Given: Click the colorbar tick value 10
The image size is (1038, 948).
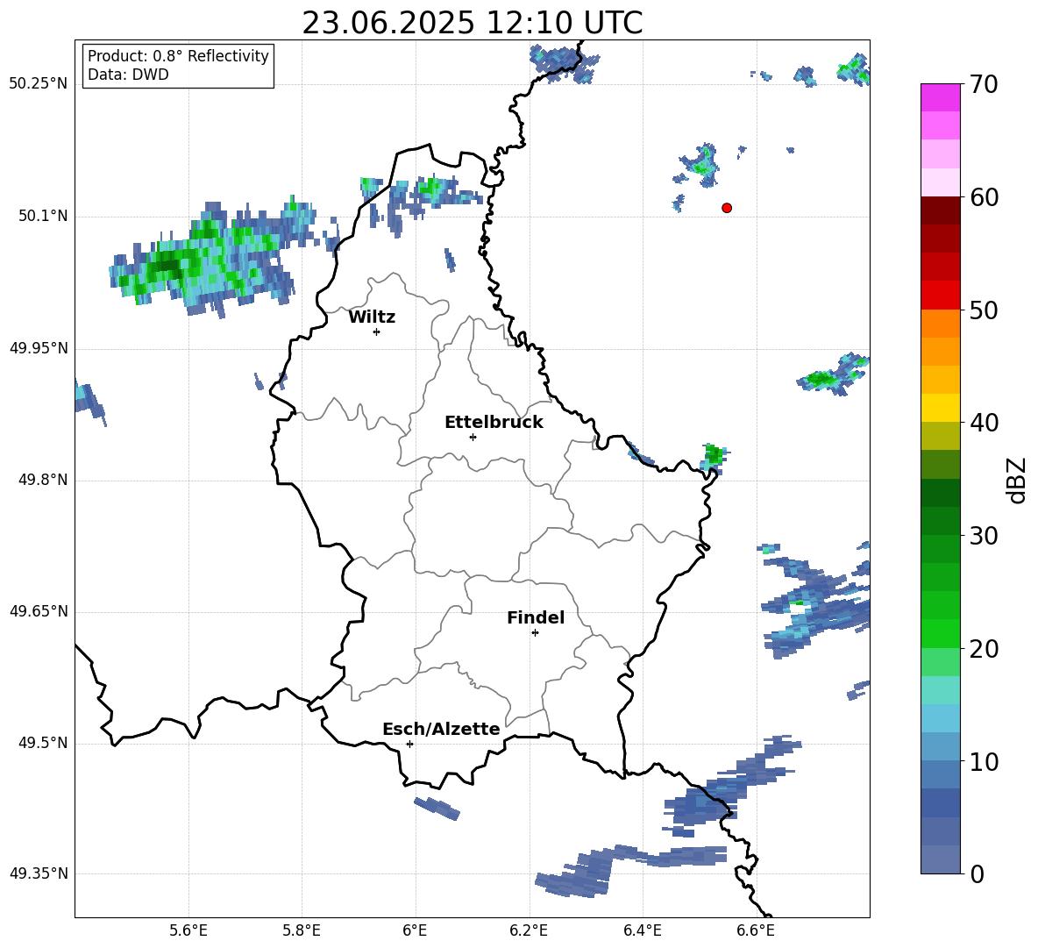Looking at the screenshot, I should [984, 761].
